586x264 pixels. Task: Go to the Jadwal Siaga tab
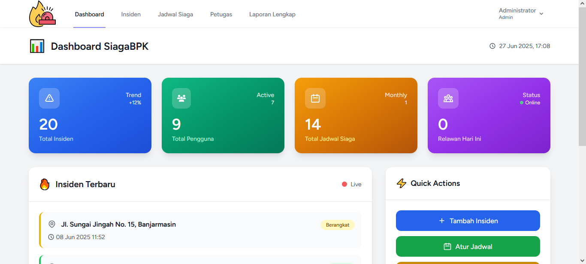(x=175, y=14)
